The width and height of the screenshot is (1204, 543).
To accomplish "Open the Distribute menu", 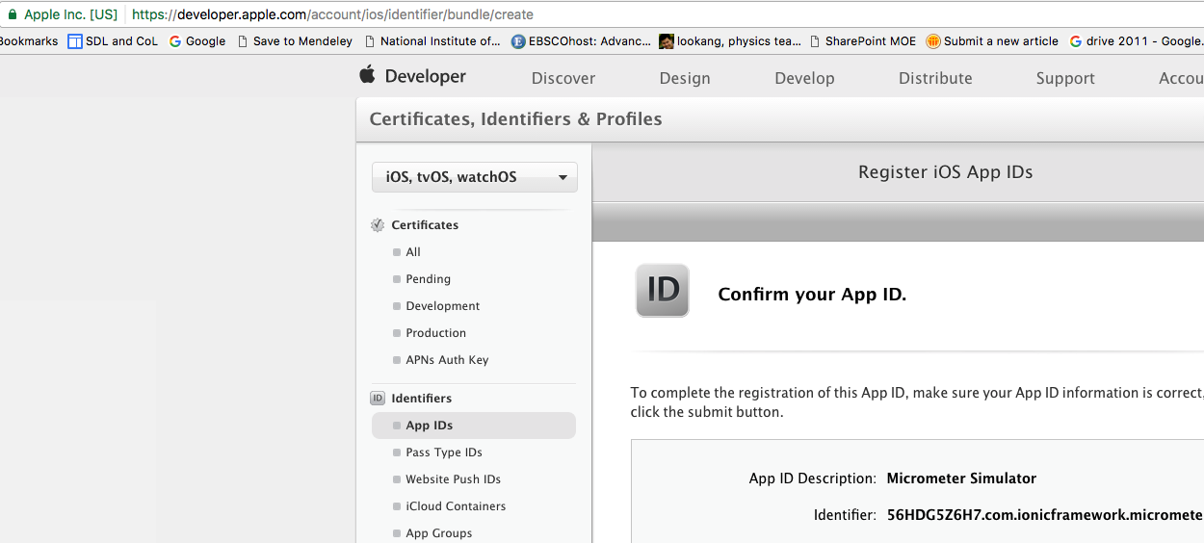I will pyautogui.click(x=935, y=78).
